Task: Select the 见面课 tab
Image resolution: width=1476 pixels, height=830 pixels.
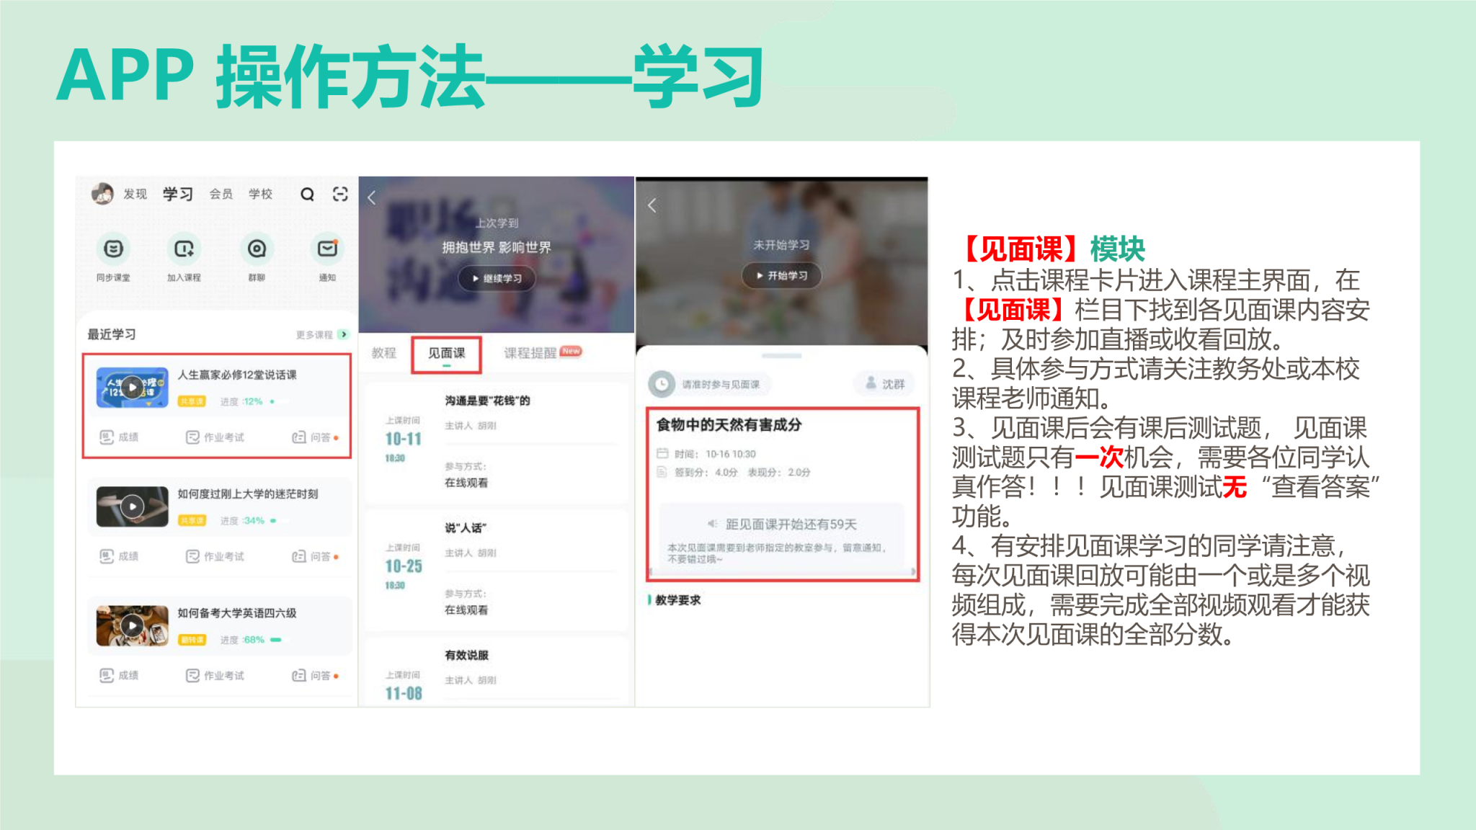Action: (x=446, y=353)
